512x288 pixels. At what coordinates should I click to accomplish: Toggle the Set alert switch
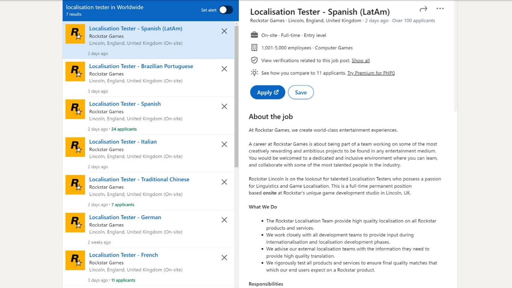point(226,10)
